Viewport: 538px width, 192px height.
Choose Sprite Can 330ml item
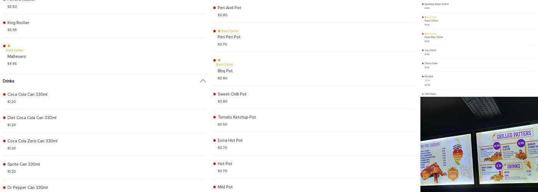[x=23, y=164]
